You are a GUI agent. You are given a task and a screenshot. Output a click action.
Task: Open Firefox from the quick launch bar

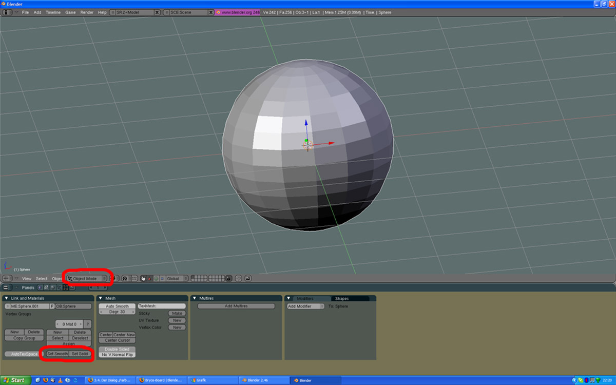pyautogui.click(x=45, y=380)
